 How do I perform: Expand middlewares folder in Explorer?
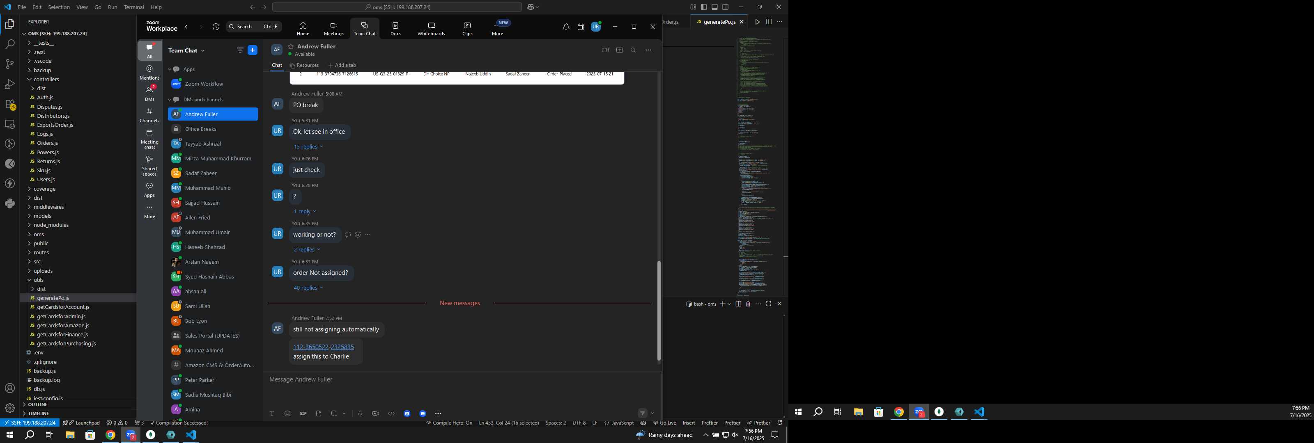click(48, 207)
